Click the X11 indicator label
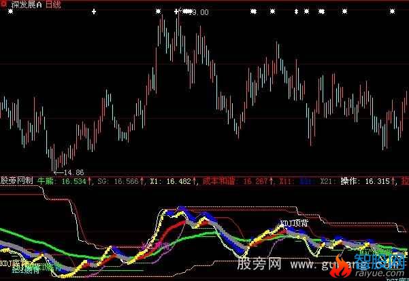Image resolution: width=409 pixels, height=281 pixels. tap(286, 181)
